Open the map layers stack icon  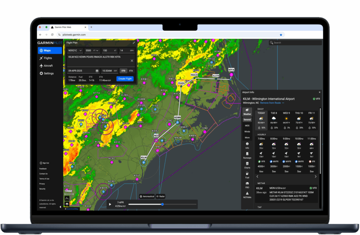pos(66,204)
